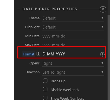Open the Opens Right combo box

(73, 63)
